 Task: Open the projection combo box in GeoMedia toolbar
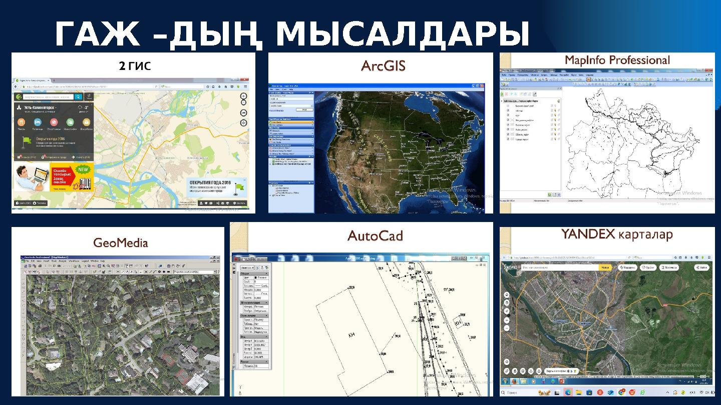pyautogui.click(x=195, y=271)
